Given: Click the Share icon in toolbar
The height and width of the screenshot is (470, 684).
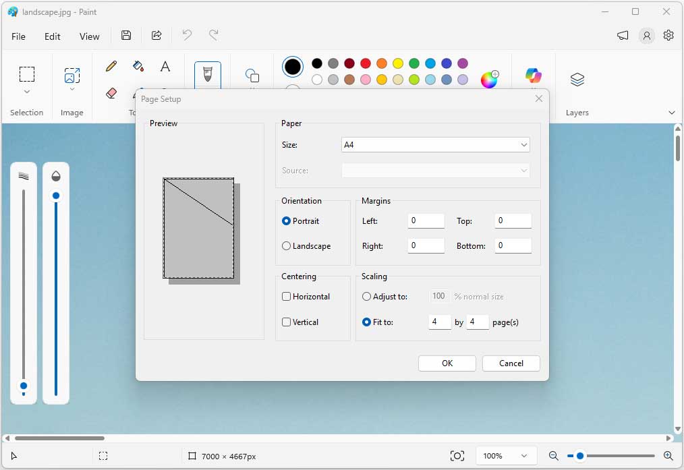Looking at the screenshot, I should (x=156, y=35).
